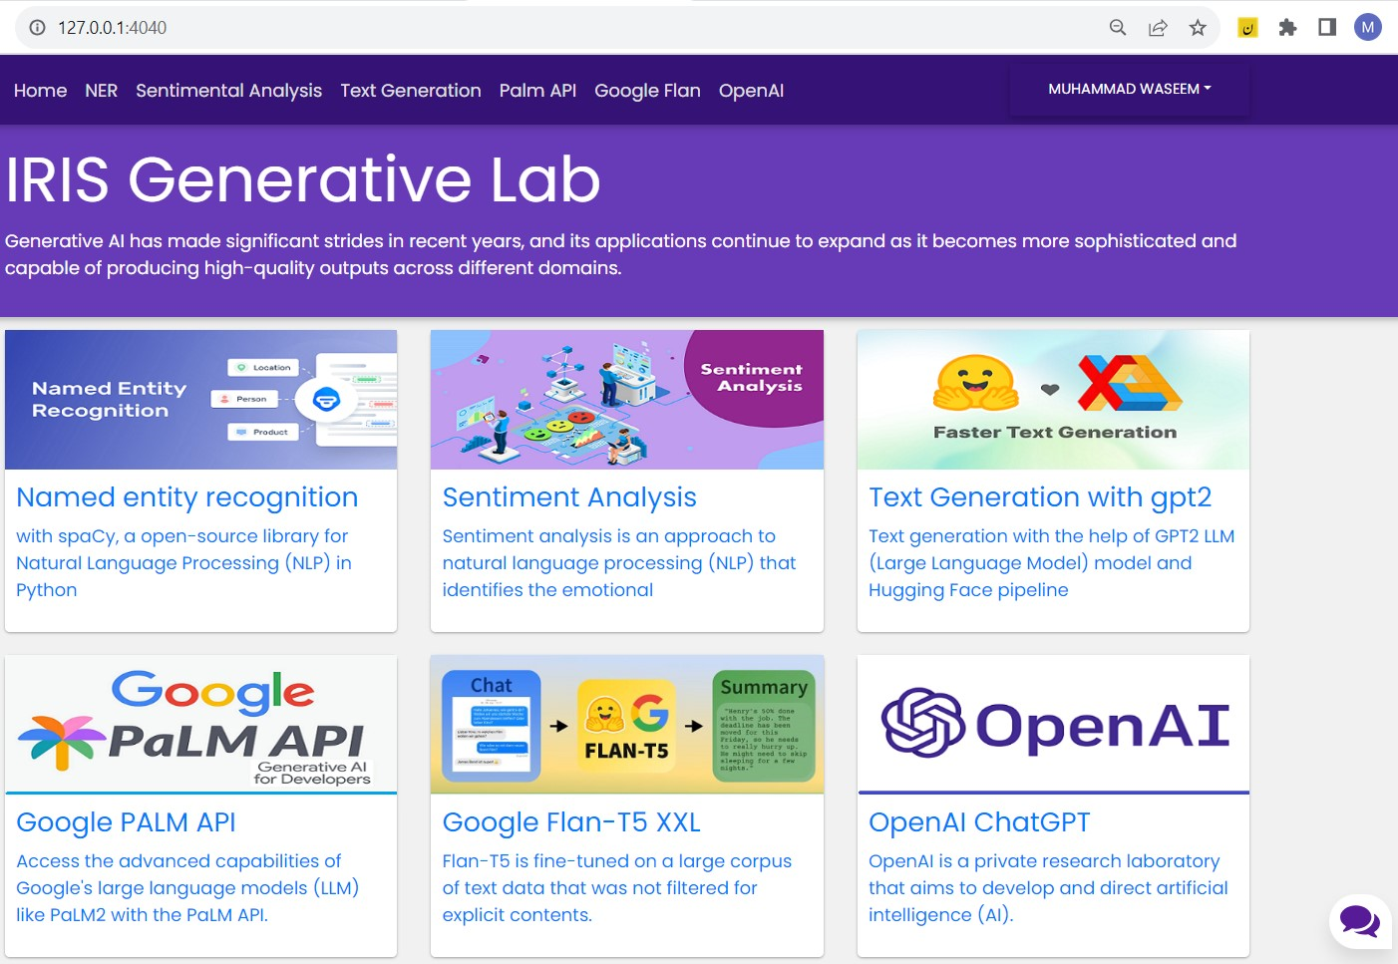Screen dimensions: 1398x964
Task: Open the browser extensions puzzle icon
Action: [1287, 28]
